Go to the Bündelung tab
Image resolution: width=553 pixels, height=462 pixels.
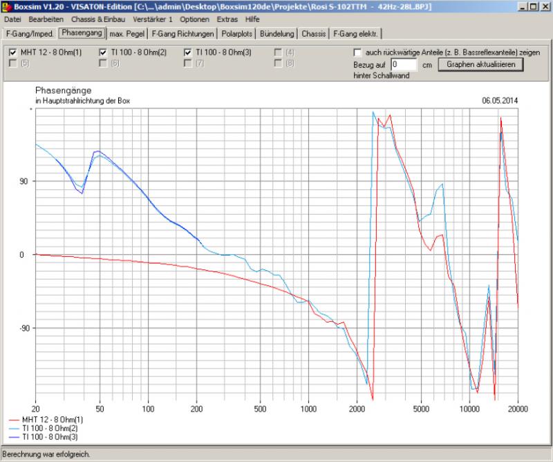pos(278,33)
